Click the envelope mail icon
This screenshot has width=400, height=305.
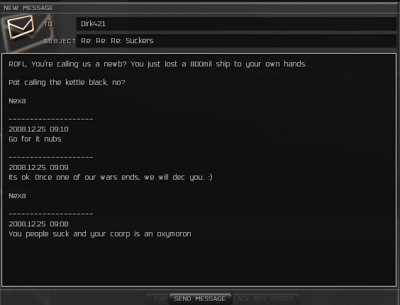[x=21, y=27]
